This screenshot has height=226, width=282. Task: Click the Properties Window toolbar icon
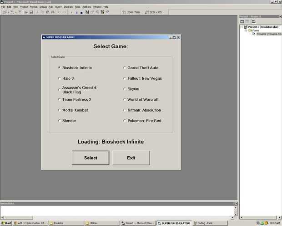point(92,12)
